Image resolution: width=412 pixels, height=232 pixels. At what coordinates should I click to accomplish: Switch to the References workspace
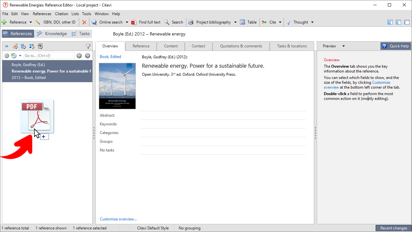(x=18, y=34)
